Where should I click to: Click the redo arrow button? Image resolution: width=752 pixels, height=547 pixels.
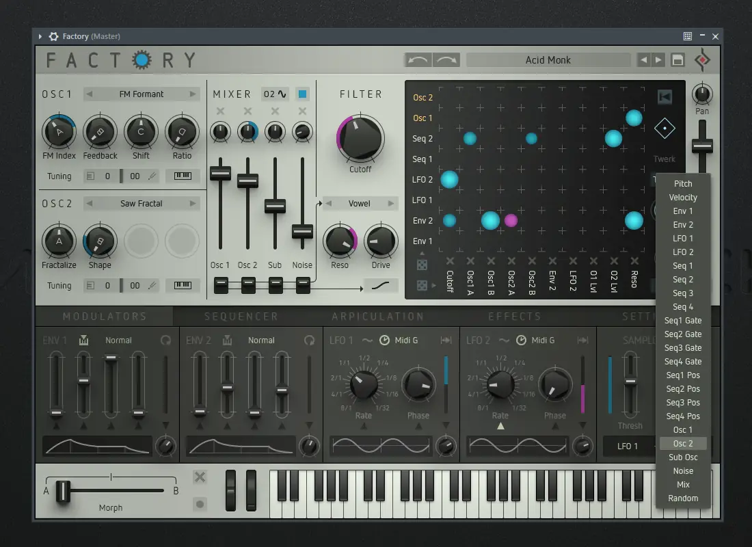pos(446,60)
